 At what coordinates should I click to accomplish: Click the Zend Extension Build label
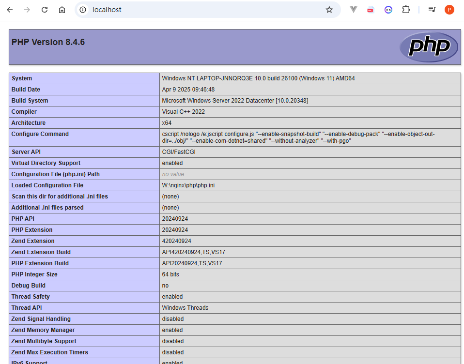tap(41, 252)
